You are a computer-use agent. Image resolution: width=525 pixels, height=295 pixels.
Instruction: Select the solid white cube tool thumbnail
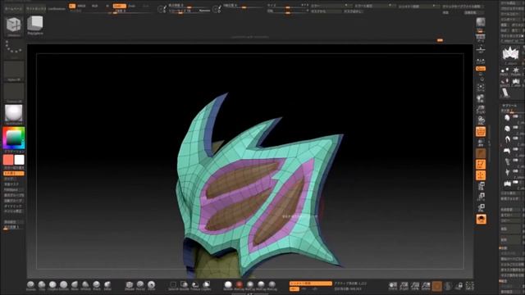(x=35, y=24)
